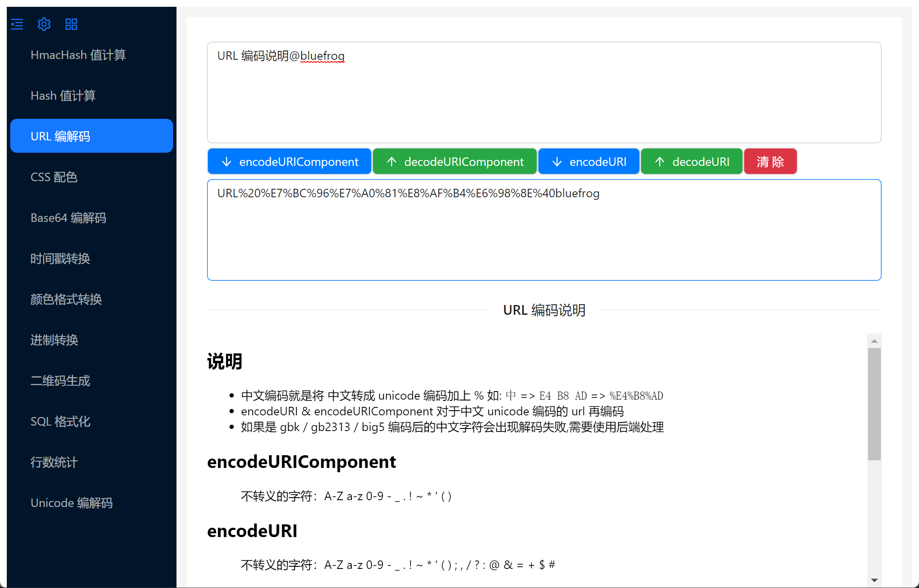Open 二维码生成 menu item
919x588 pixels.
tap(60, 381)
